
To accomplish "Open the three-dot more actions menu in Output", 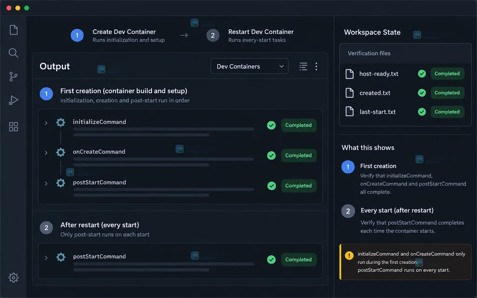I will [316, 66].
